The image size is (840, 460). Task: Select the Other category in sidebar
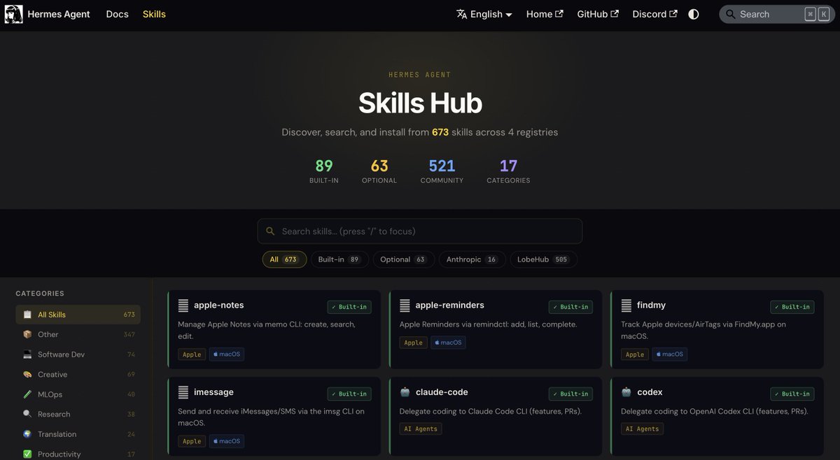point(78,335)
